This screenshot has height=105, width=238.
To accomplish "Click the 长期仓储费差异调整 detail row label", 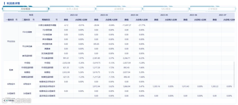I will [47, 25].
